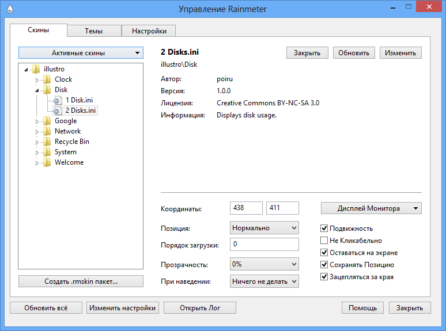Click the Disk folder icon

[x=47, y=89]
